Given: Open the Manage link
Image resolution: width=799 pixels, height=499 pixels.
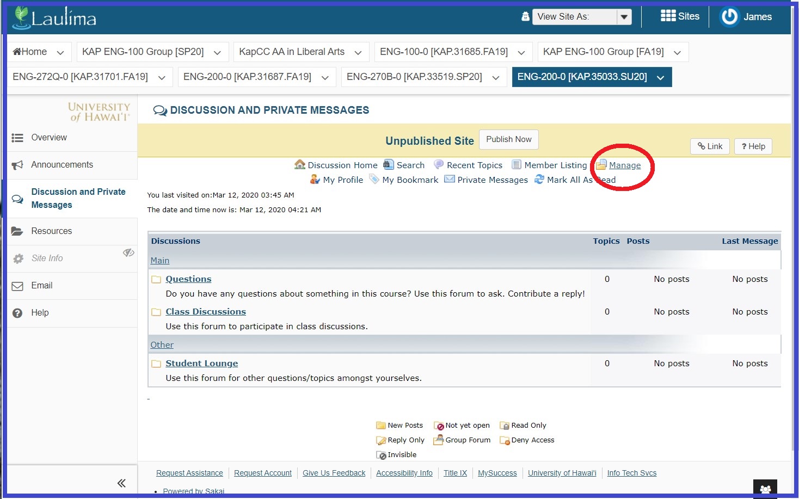Looking at the screenshot, I should coord(624,165).
